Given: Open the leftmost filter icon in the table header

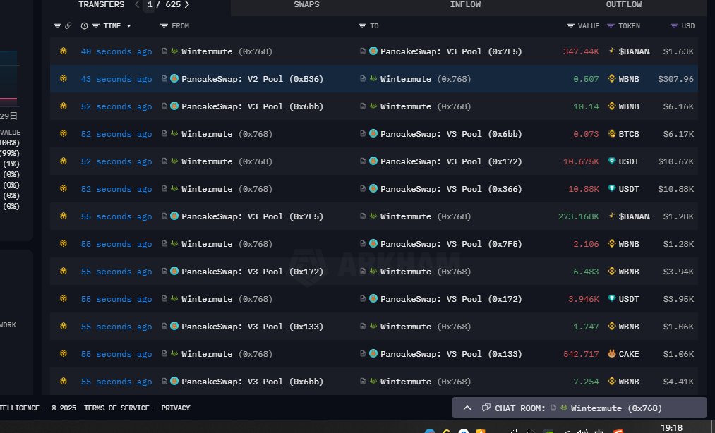Looking at the screenshot, I should (x=57, y=26).
